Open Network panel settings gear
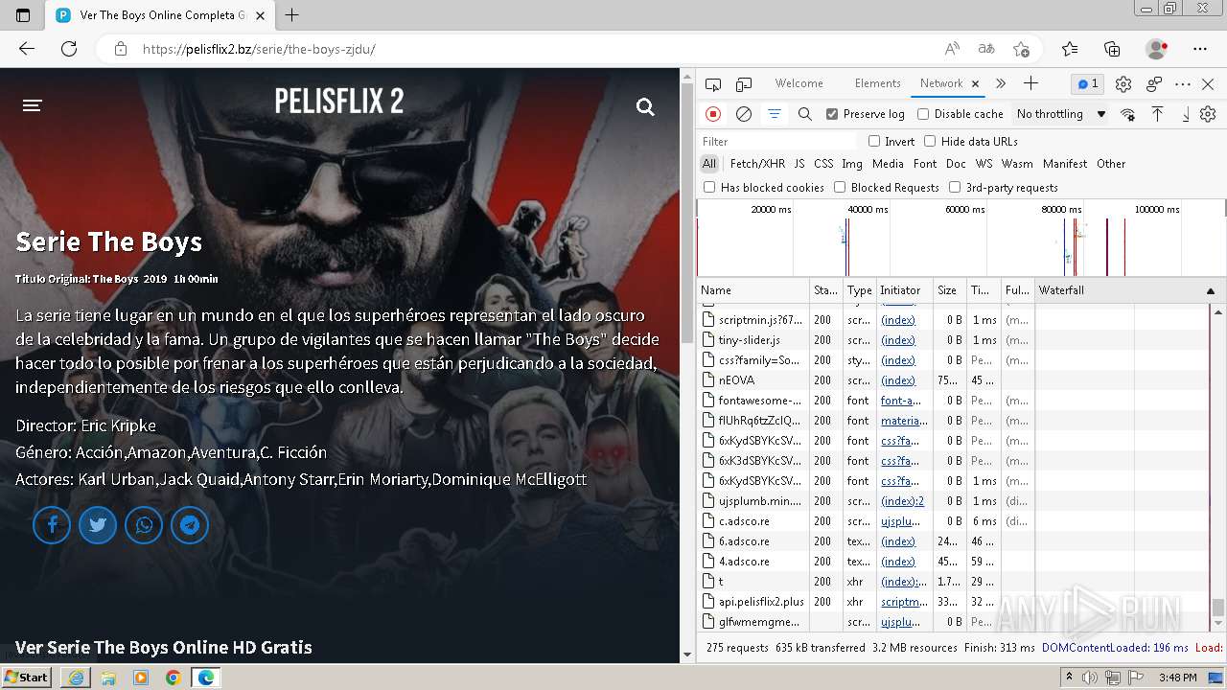The width and height of the screenshot is (1227, 690). click(x=1208, y=114)
